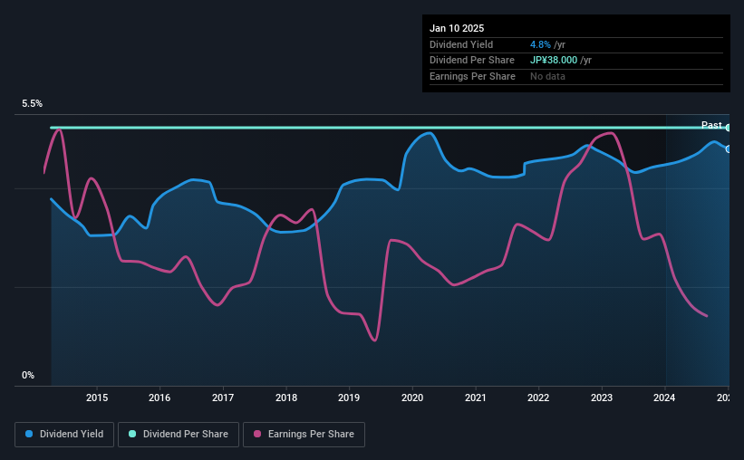744x460 pixels.
Task: Toggle the Dividend Per Share legend button
Action: pos(179,435)
